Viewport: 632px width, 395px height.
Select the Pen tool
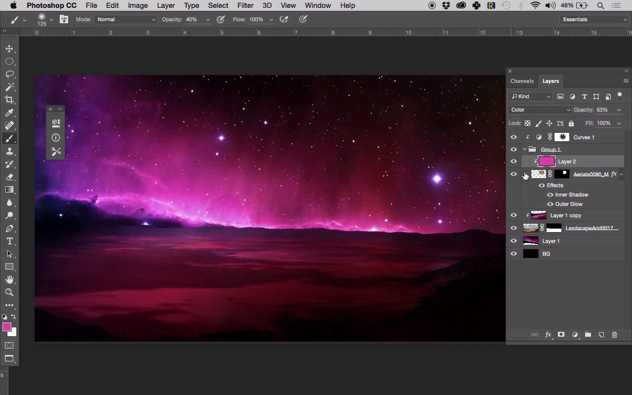[x=9, y=228]
